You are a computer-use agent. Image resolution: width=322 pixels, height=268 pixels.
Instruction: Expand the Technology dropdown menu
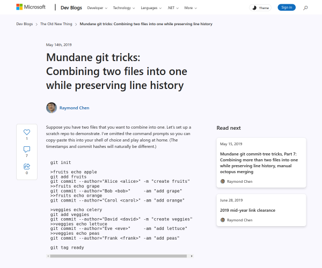[124, 8]
